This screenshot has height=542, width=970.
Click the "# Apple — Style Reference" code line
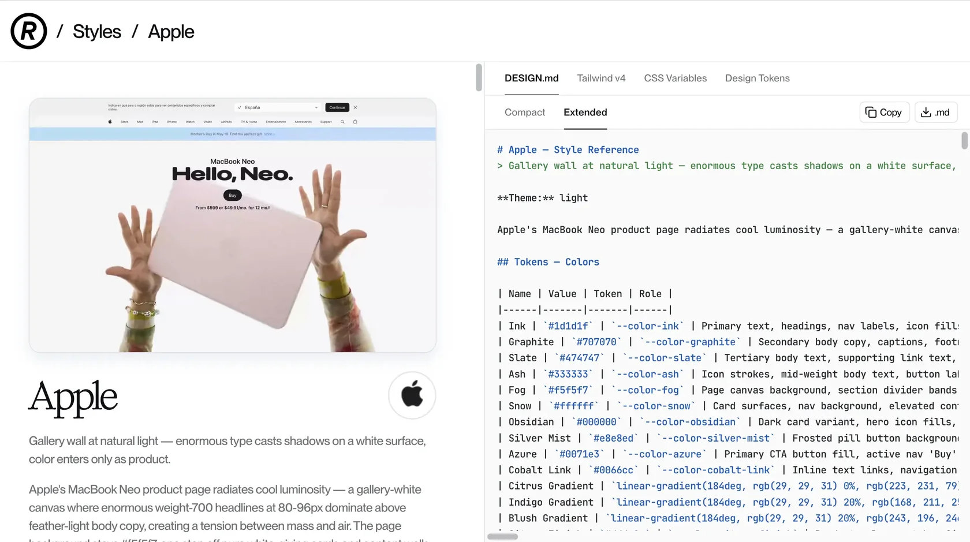[568, 150]
